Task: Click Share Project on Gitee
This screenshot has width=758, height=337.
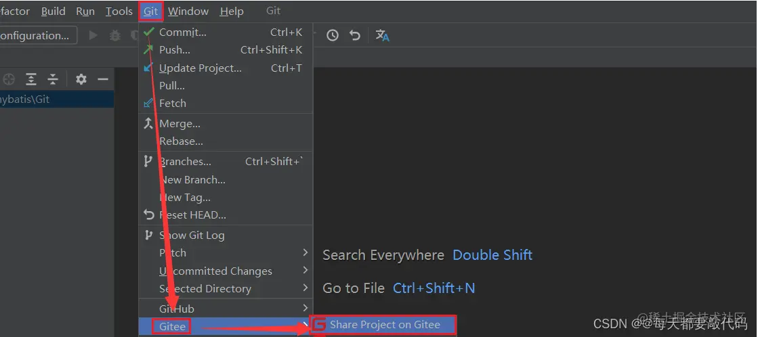Action: 383,325
